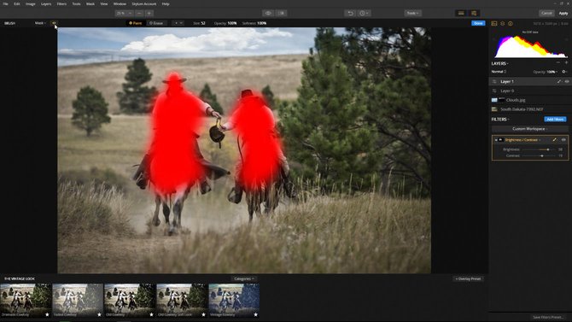Apply the Vintage Cowboy preset thumbnail

[x=234, y=301]
